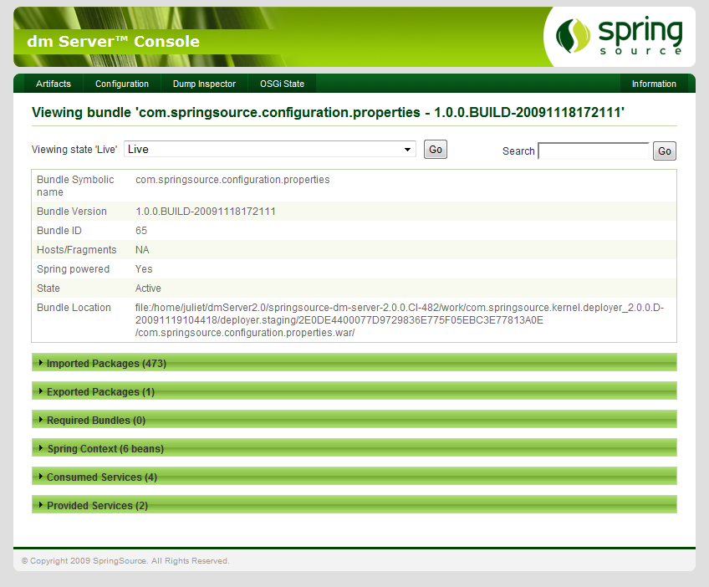Click Spring powered value Yes
Screen dimensions: 709x587
coord(144,269)
